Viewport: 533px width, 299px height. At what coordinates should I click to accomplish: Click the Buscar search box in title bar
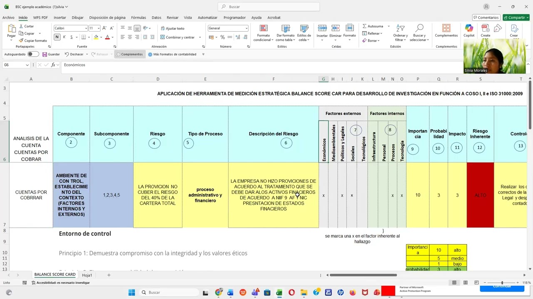(269, 7)
